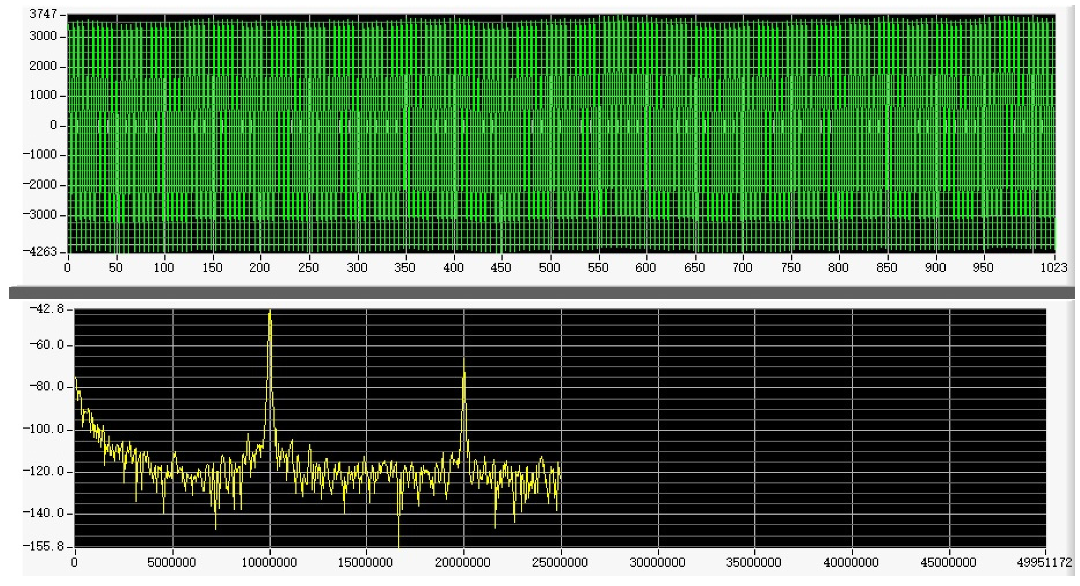Click the 40000000 tick label on spectrum X-axis
Viewport: 1080px width, 586px height.
[x=851, y=562]
